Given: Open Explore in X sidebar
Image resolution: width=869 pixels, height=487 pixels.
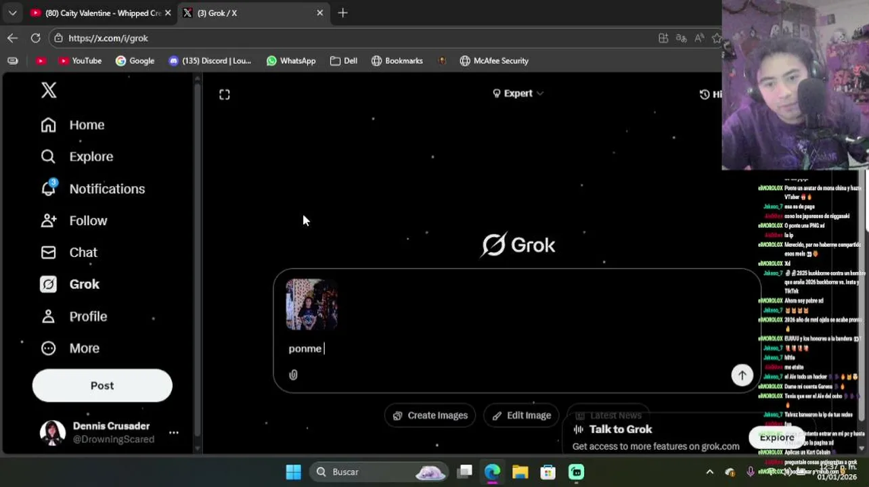Looking at the screenshot, I should pos(76,157).
